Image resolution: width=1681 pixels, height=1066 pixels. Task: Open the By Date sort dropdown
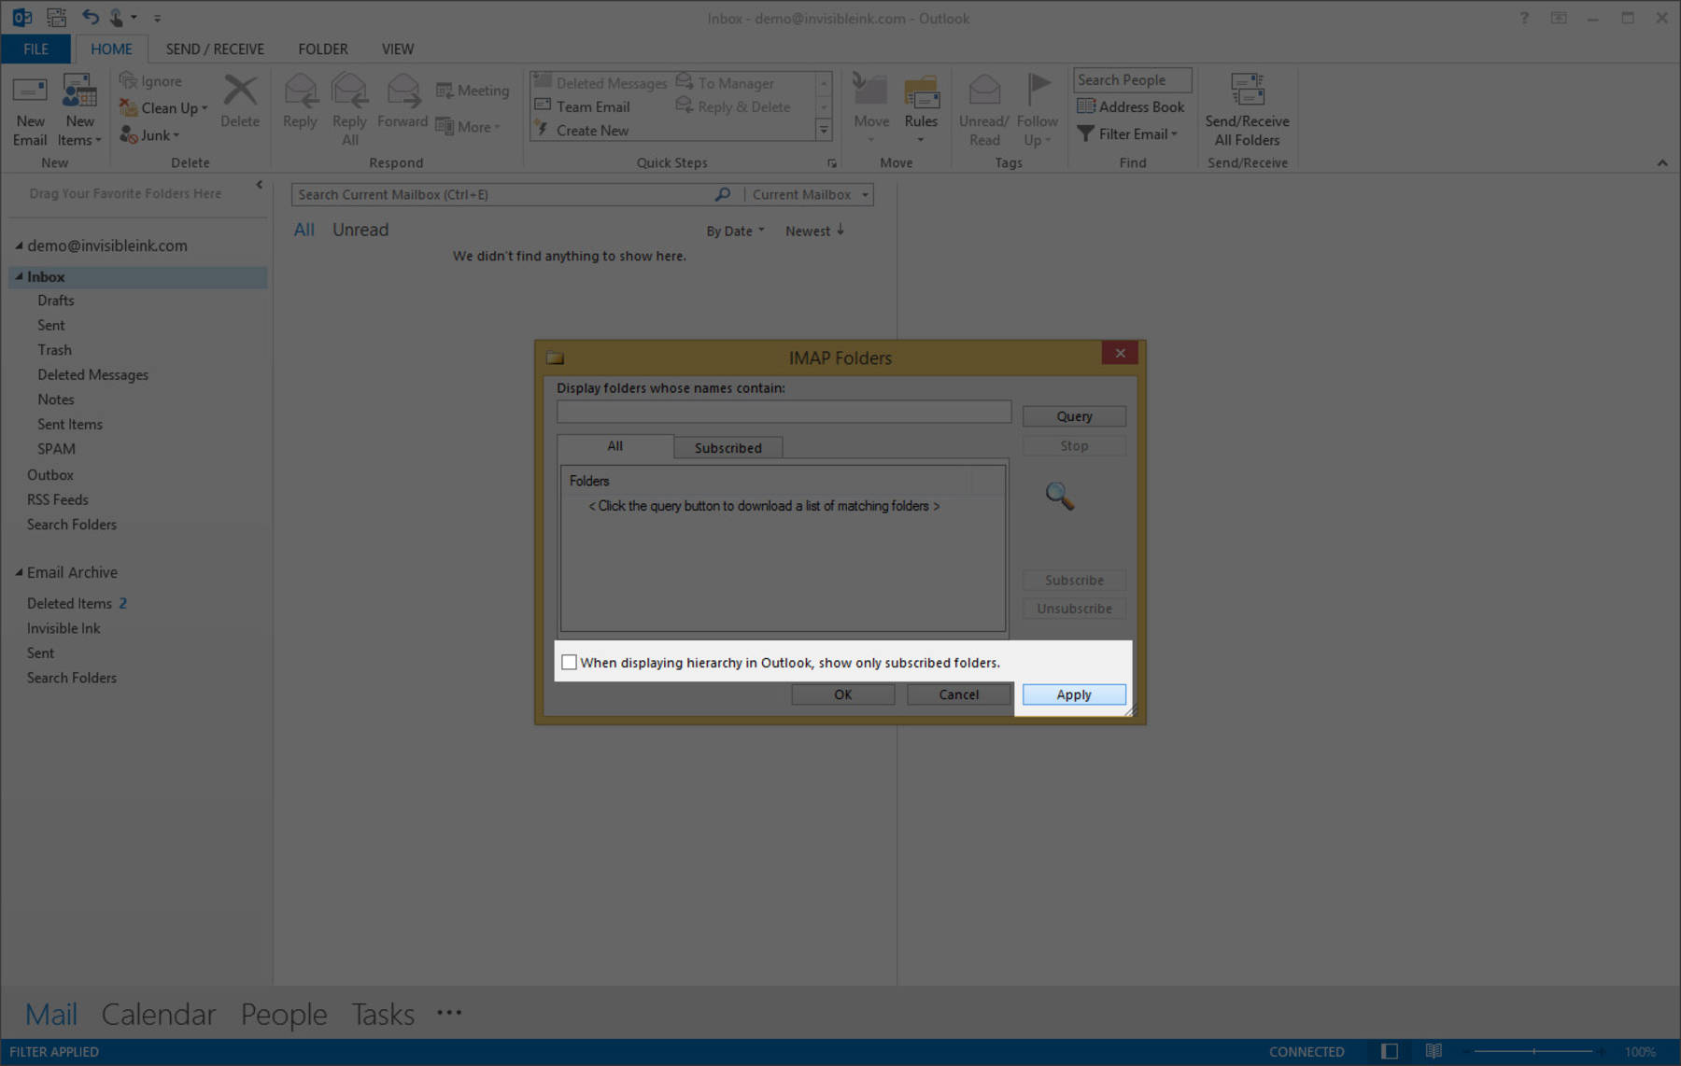[735, 231]
